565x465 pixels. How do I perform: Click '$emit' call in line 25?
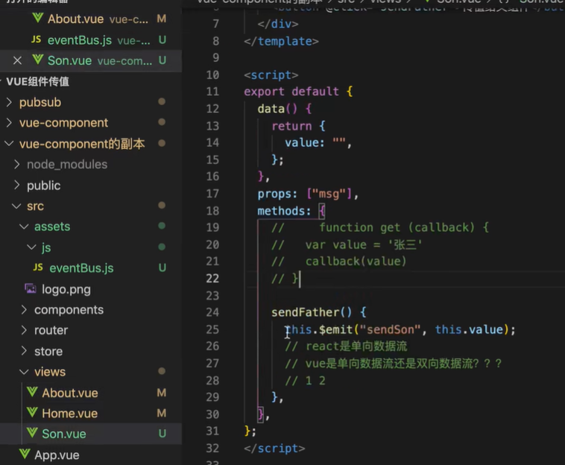335,329
